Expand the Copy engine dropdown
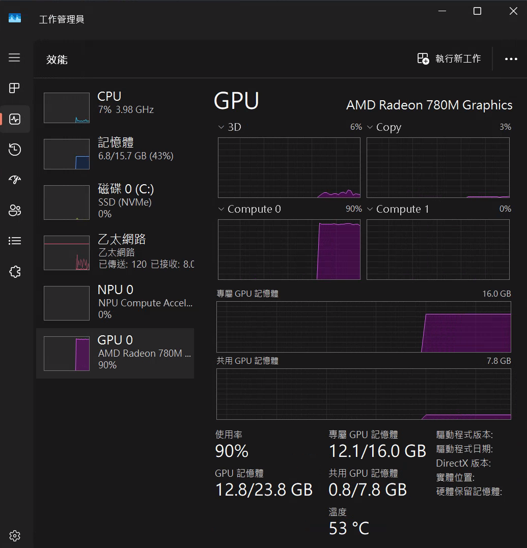The height and width of the screenshot is (548, 527). pos(370,127)
